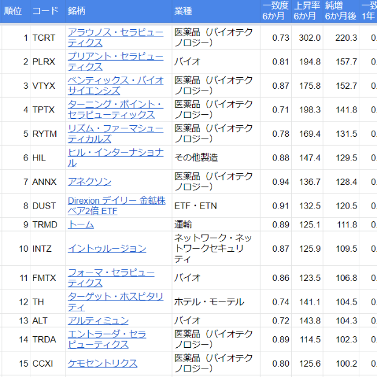Select the RYTM code cell
Image resolution: width=377 pixels, height=377 pixels.
(x=47, y=134)
